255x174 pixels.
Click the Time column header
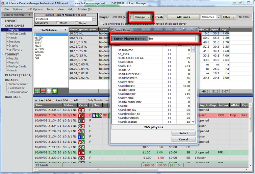click(48, 105)
